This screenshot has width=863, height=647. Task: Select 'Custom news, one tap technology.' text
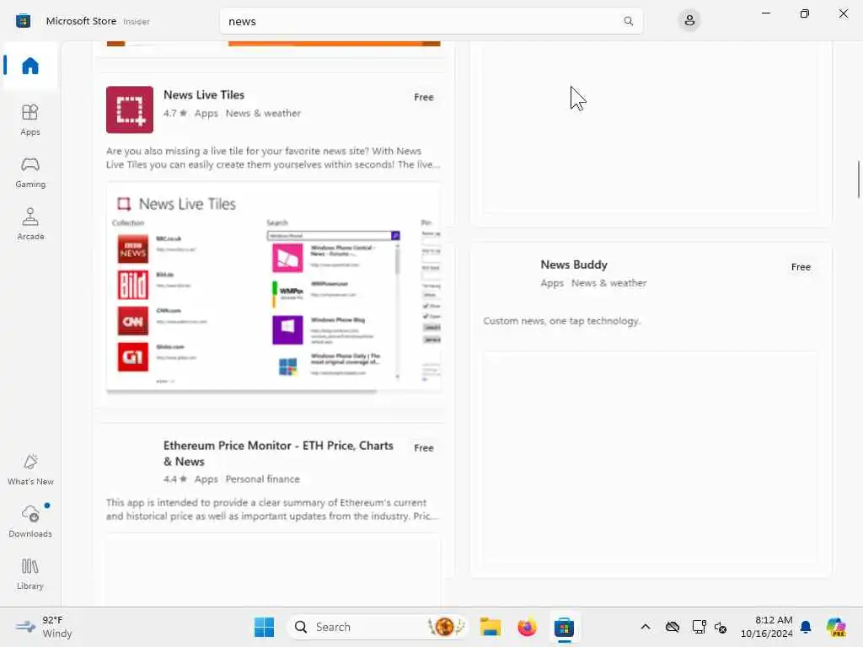[x=561, y=321]
